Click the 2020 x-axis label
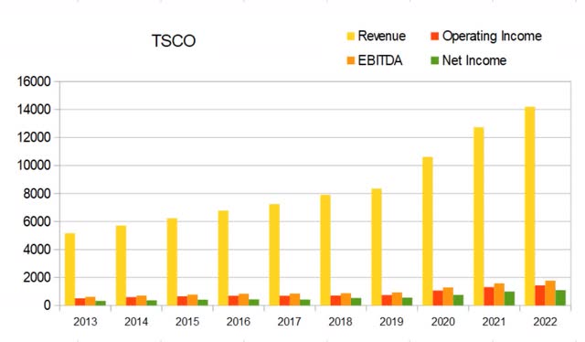The image size is (585, 342). [x=442, y=322]
